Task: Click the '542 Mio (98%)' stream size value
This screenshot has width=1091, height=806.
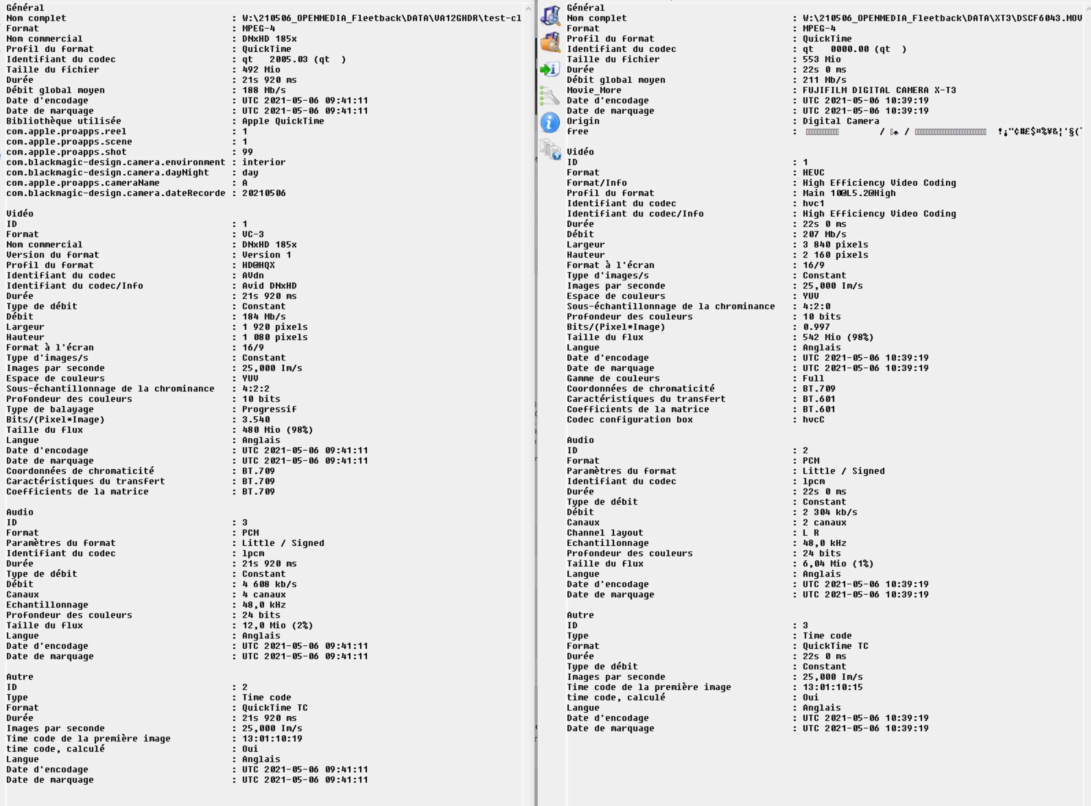Action: coord(838,337)
